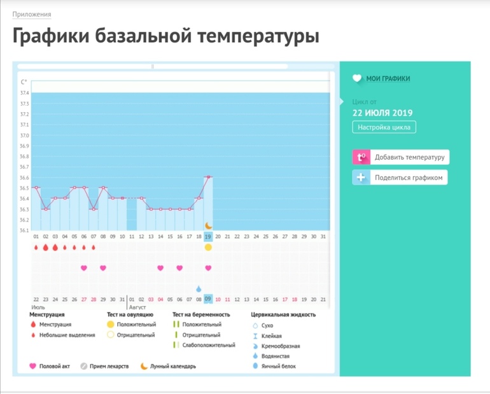Click the small red drop on cycle day 07
This screenshot has height=394, width=490.
(x=94, y=247)
